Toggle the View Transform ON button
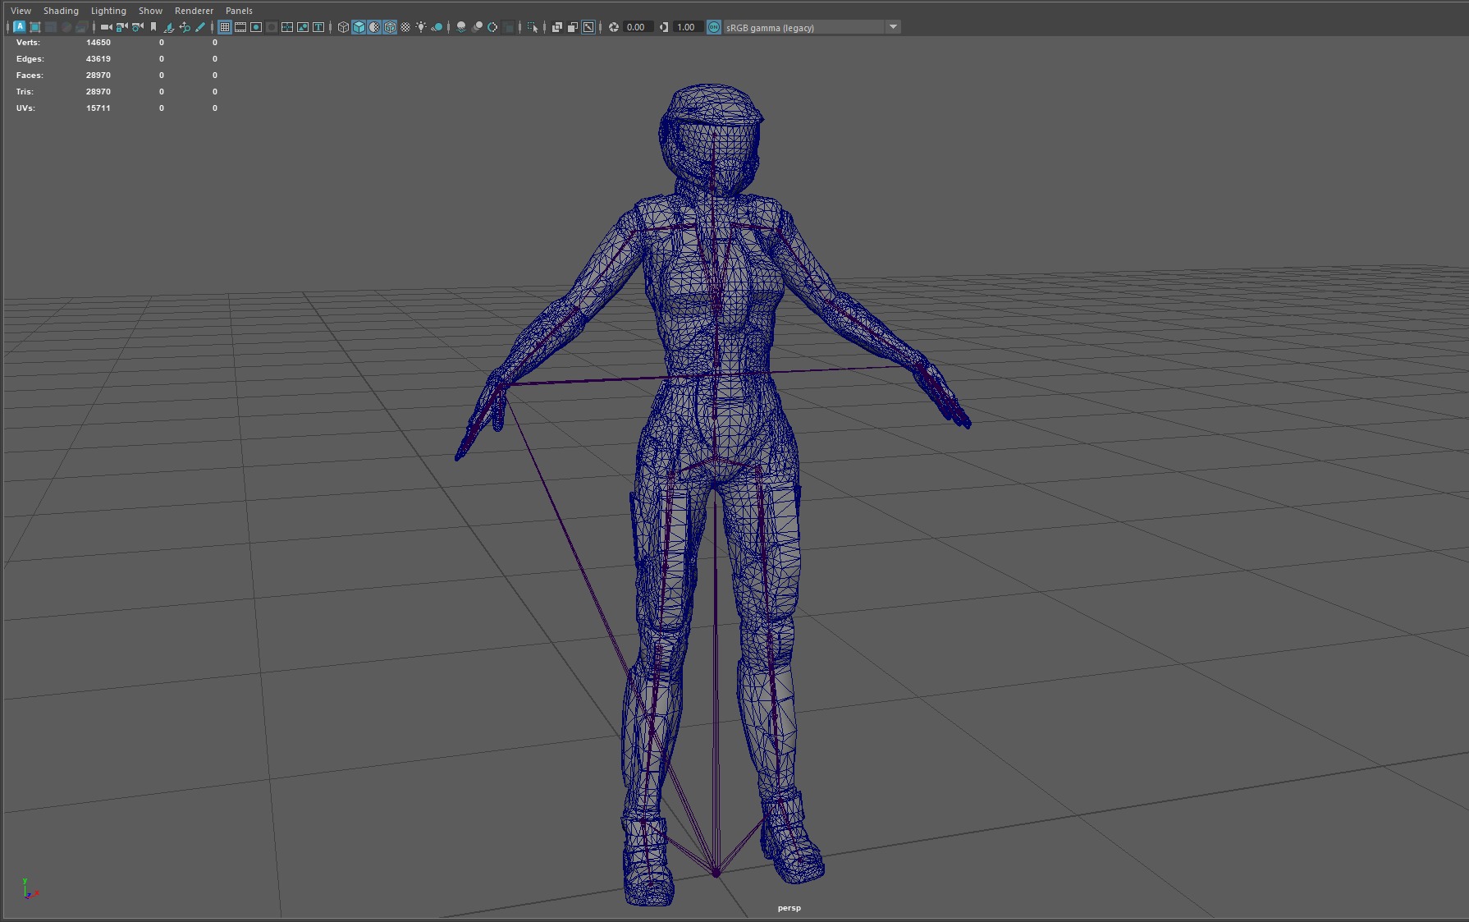The width and height of the screenshot is (1469, 922). click(714, 27)
